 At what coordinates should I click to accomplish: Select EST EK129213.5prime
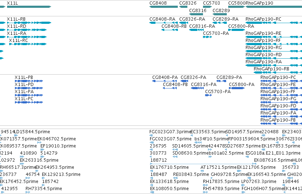coord(43,178)
